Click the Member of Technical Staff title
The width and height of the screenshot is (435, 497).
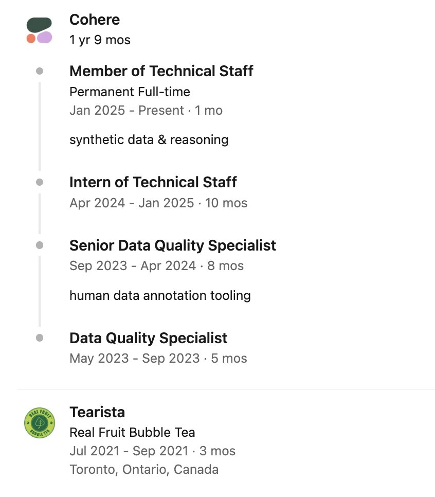click(161, 71)
